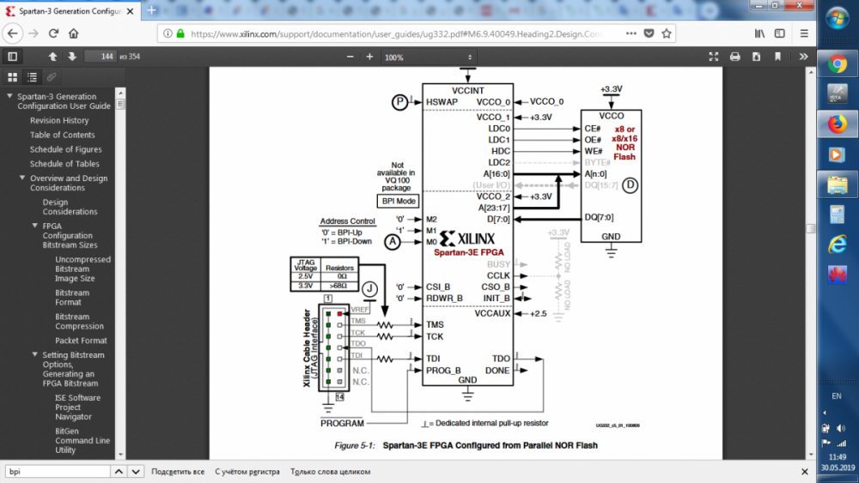Find previous match arrow in find bar
This screenshot has height=483, width=859.
[x=119, y=472]
